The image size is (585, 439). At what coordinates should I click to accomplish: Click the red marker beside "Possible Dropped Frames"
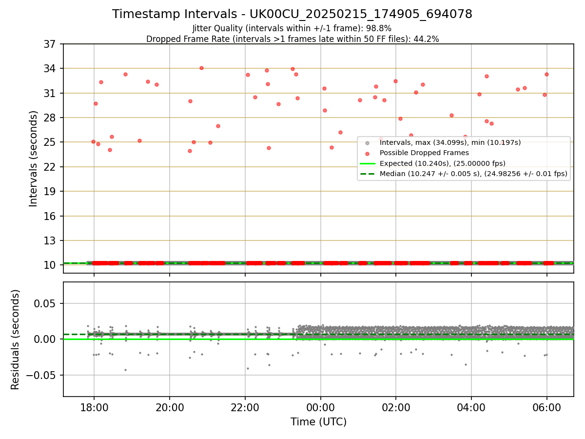click(x=368, y=153)
